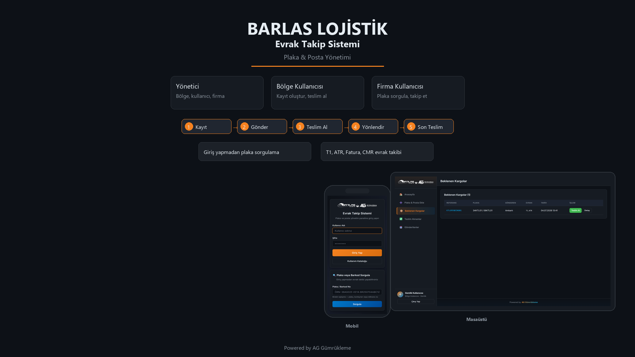The height and width of the screenshot is (357, 635).
Task: Click the İŞLEM column header
Action: (x=572, y=203)
